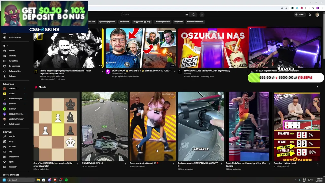Open Spotify from the taskbar
The image size is (325, 183).
[x=66, y=180]
